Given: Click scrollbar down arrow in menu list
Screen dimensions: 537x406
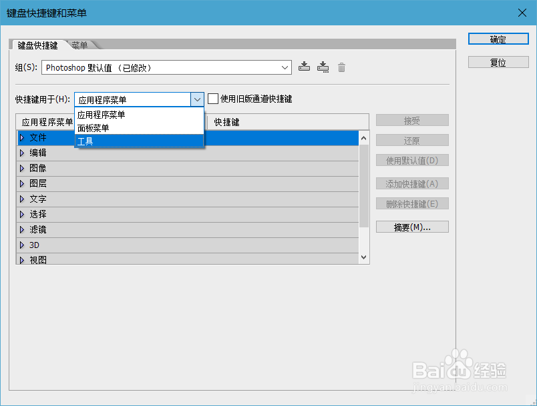Looking at the screenshot, I should 364,257.
